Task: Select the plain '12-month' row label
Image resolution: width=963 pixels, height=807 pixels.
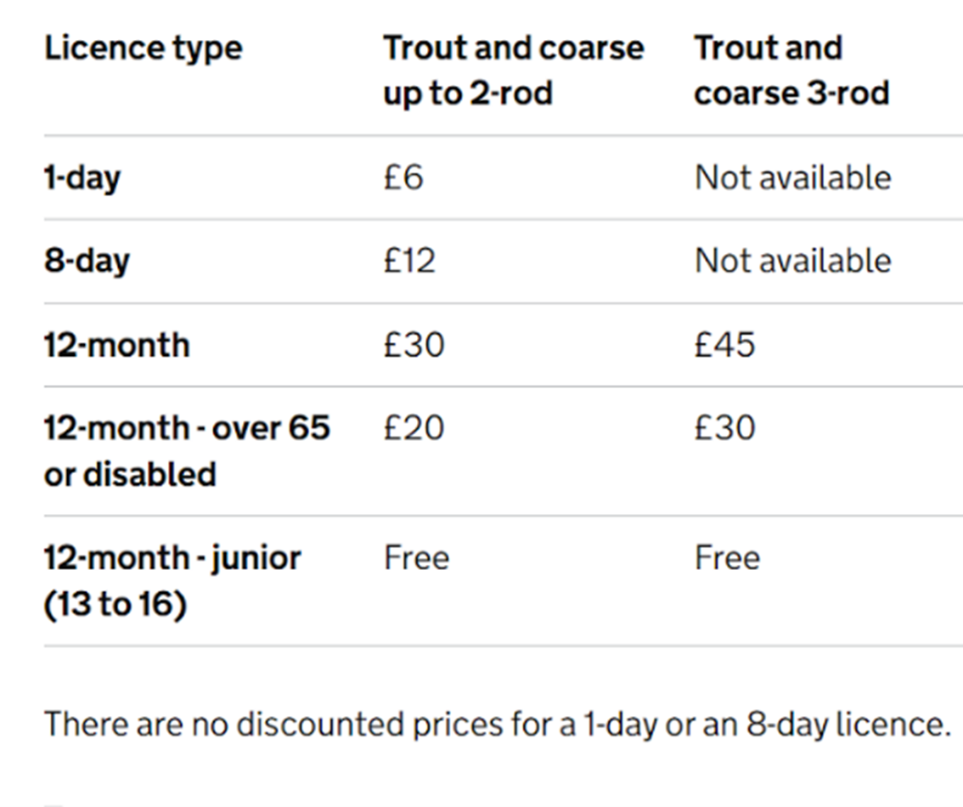Action: coord(116,345)
